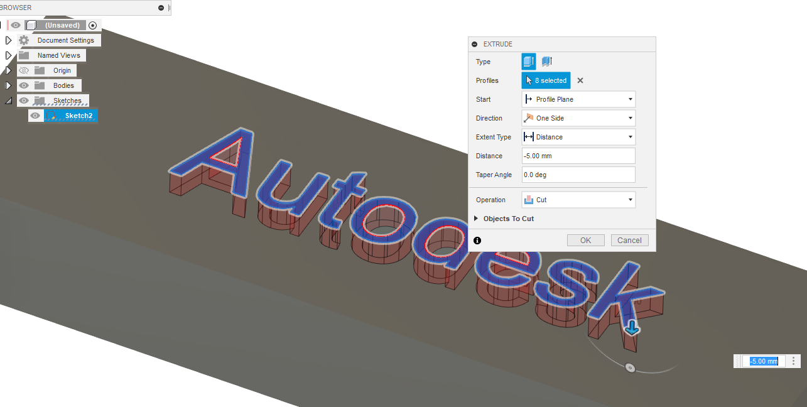Click the info icon in the Extrude dialog
Viewport: 807px width, 407px height.
(476, 239)
